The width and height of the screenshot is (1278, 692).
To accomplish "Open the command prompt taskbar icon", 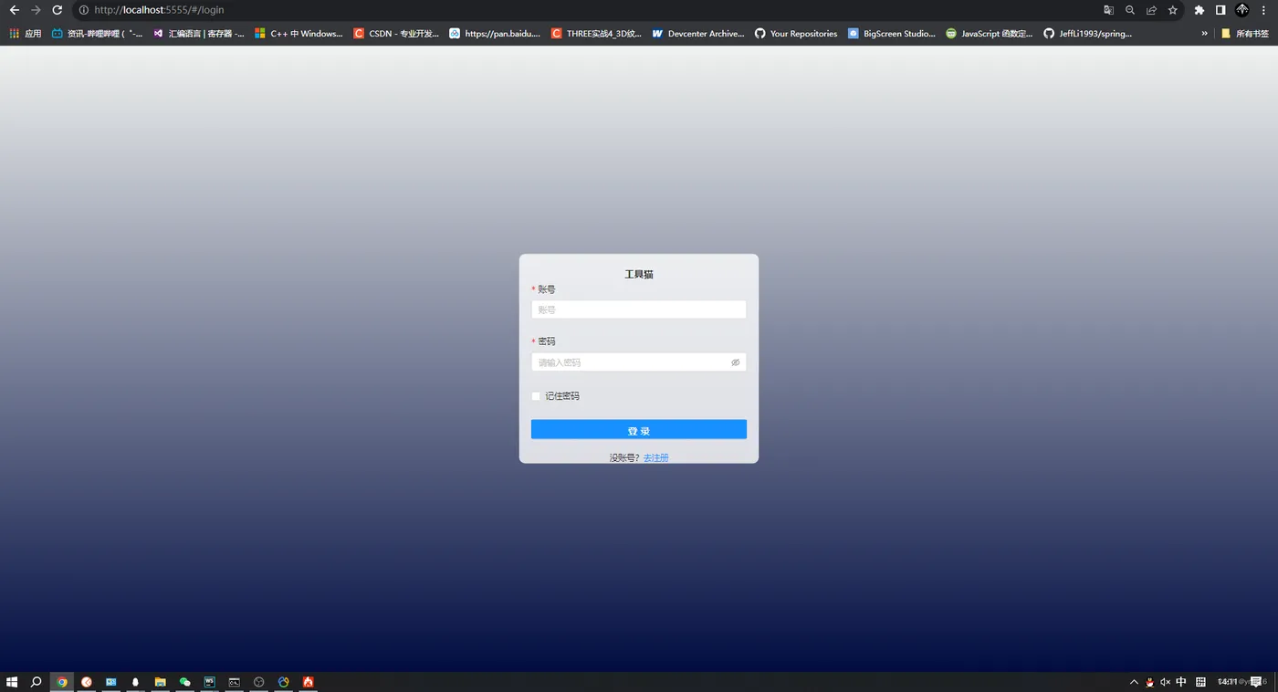I will (x=234, y=682).
